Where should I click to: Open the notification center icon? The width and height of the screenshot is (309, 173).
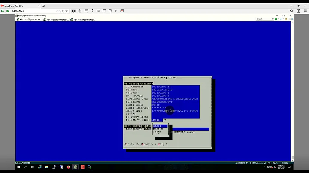pyautogui.click(x=289, y=167)
